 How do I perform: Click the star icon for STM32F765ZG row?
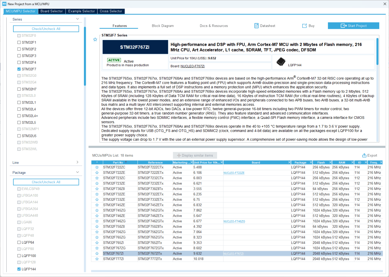pos(97,238)
